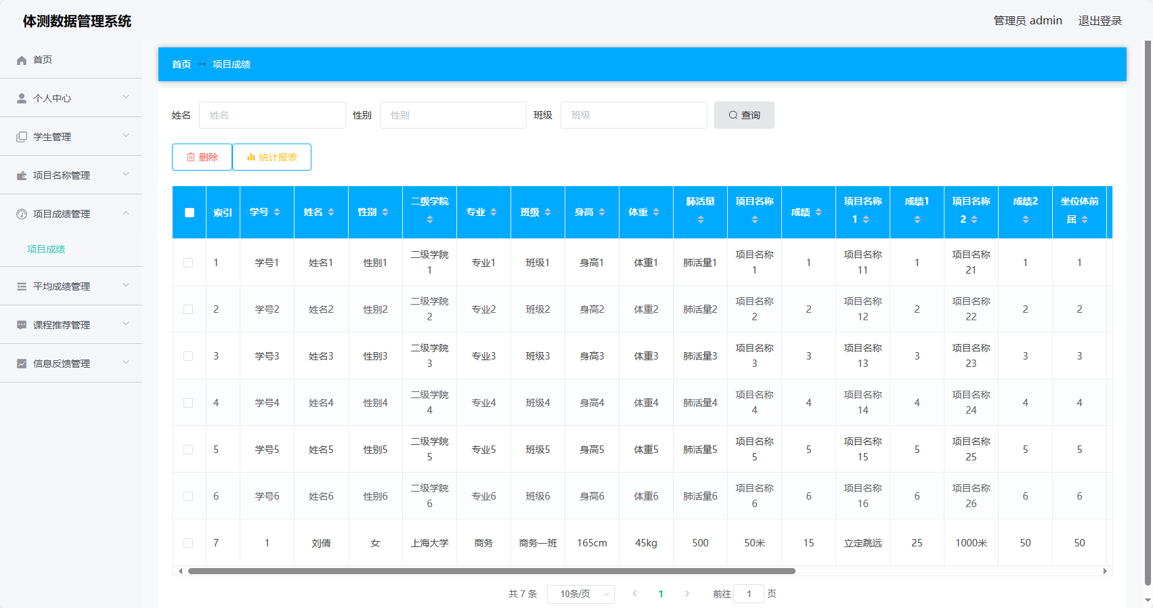The image size is (1153, 608).
Task: Expand the 学生管理 menu chevron
Action: tap(126, 136)
